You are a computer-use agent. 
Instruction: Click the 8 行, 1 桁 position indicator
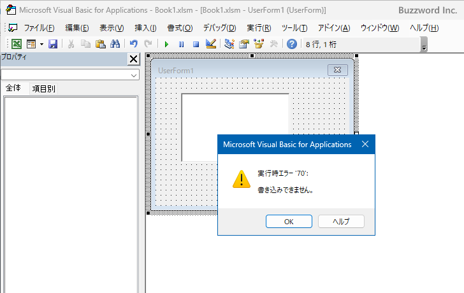tap(321, 45)
